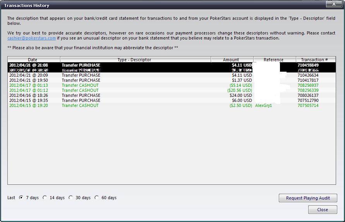Select the 7 days radio button

pyautogui.click(x=21, y=198)
